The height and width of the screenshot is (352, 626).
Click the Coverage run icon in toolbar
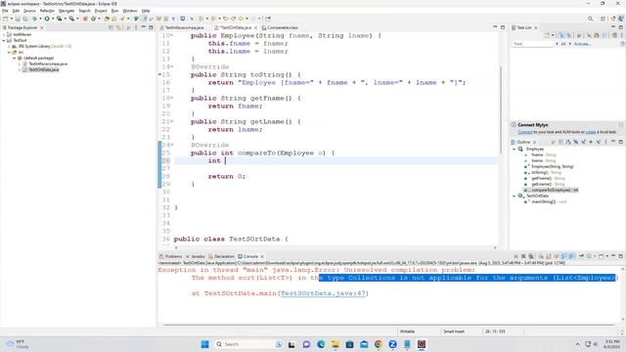point(59,19)
